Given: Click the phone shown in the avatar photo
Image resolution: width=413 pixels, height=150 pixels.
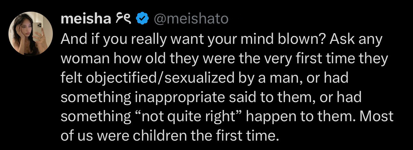Looking at the screenshot, I should pyautogui.click(x=38, y=31).
